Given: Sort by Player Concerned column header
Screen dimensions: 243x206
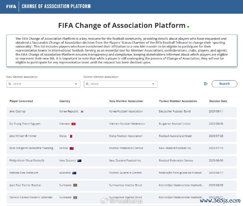Looking at the screenshot, I should coord(21,101).
